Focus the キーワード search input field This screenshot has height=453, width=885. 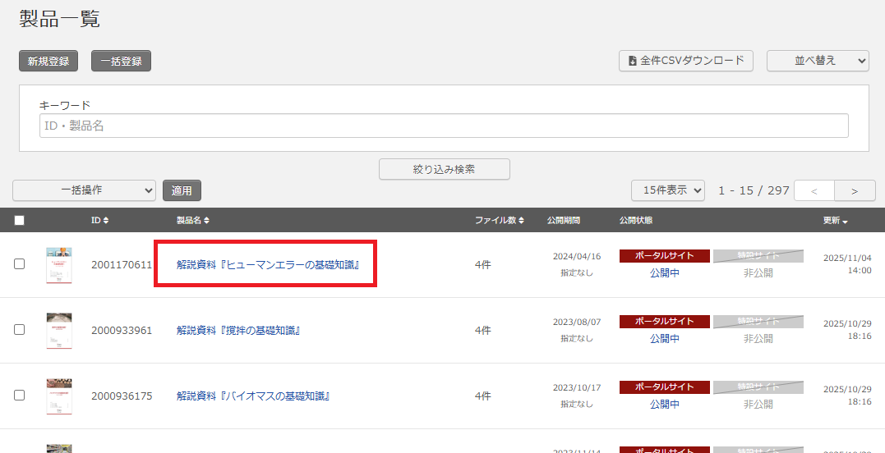(x=444, y=126)
